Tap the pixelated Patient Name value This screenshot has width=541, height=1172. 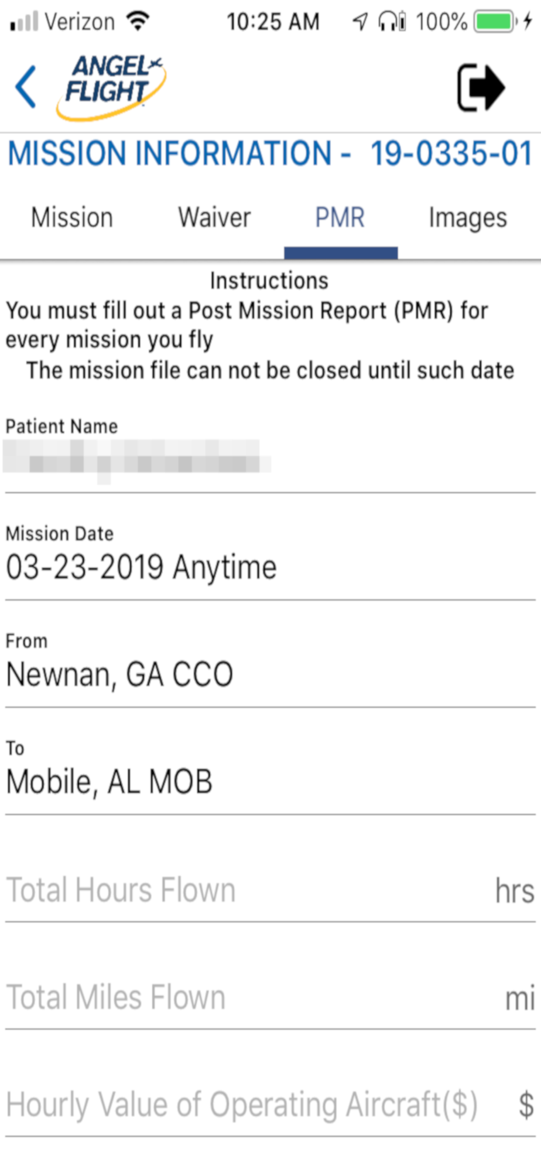click(x=137, y=461)
